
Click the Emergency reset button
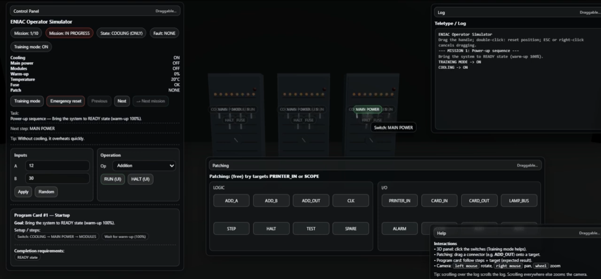(66, 101)
